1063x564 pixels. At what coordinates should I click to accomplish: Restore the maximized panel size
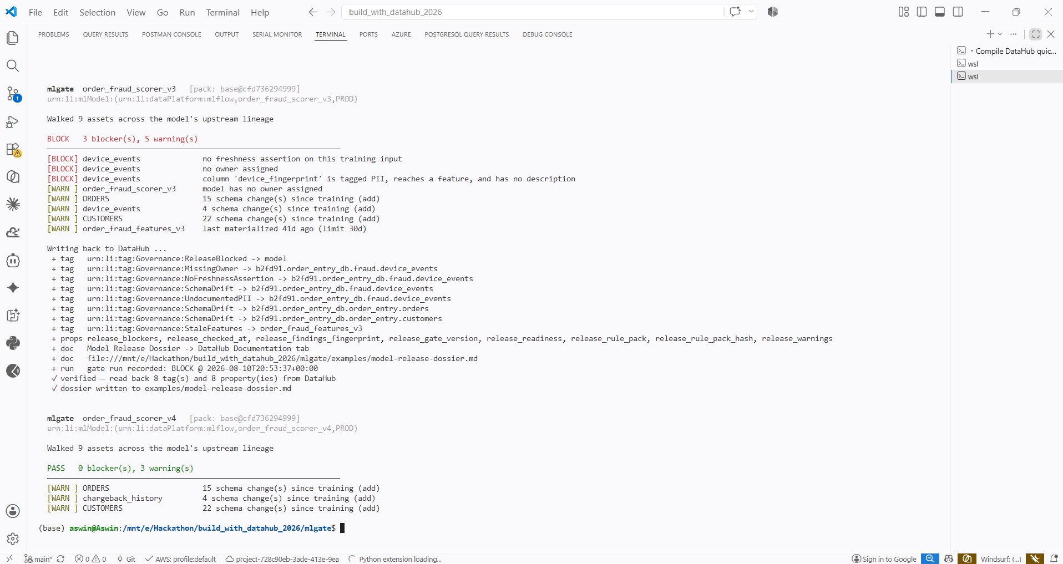tap(1035, 34)
